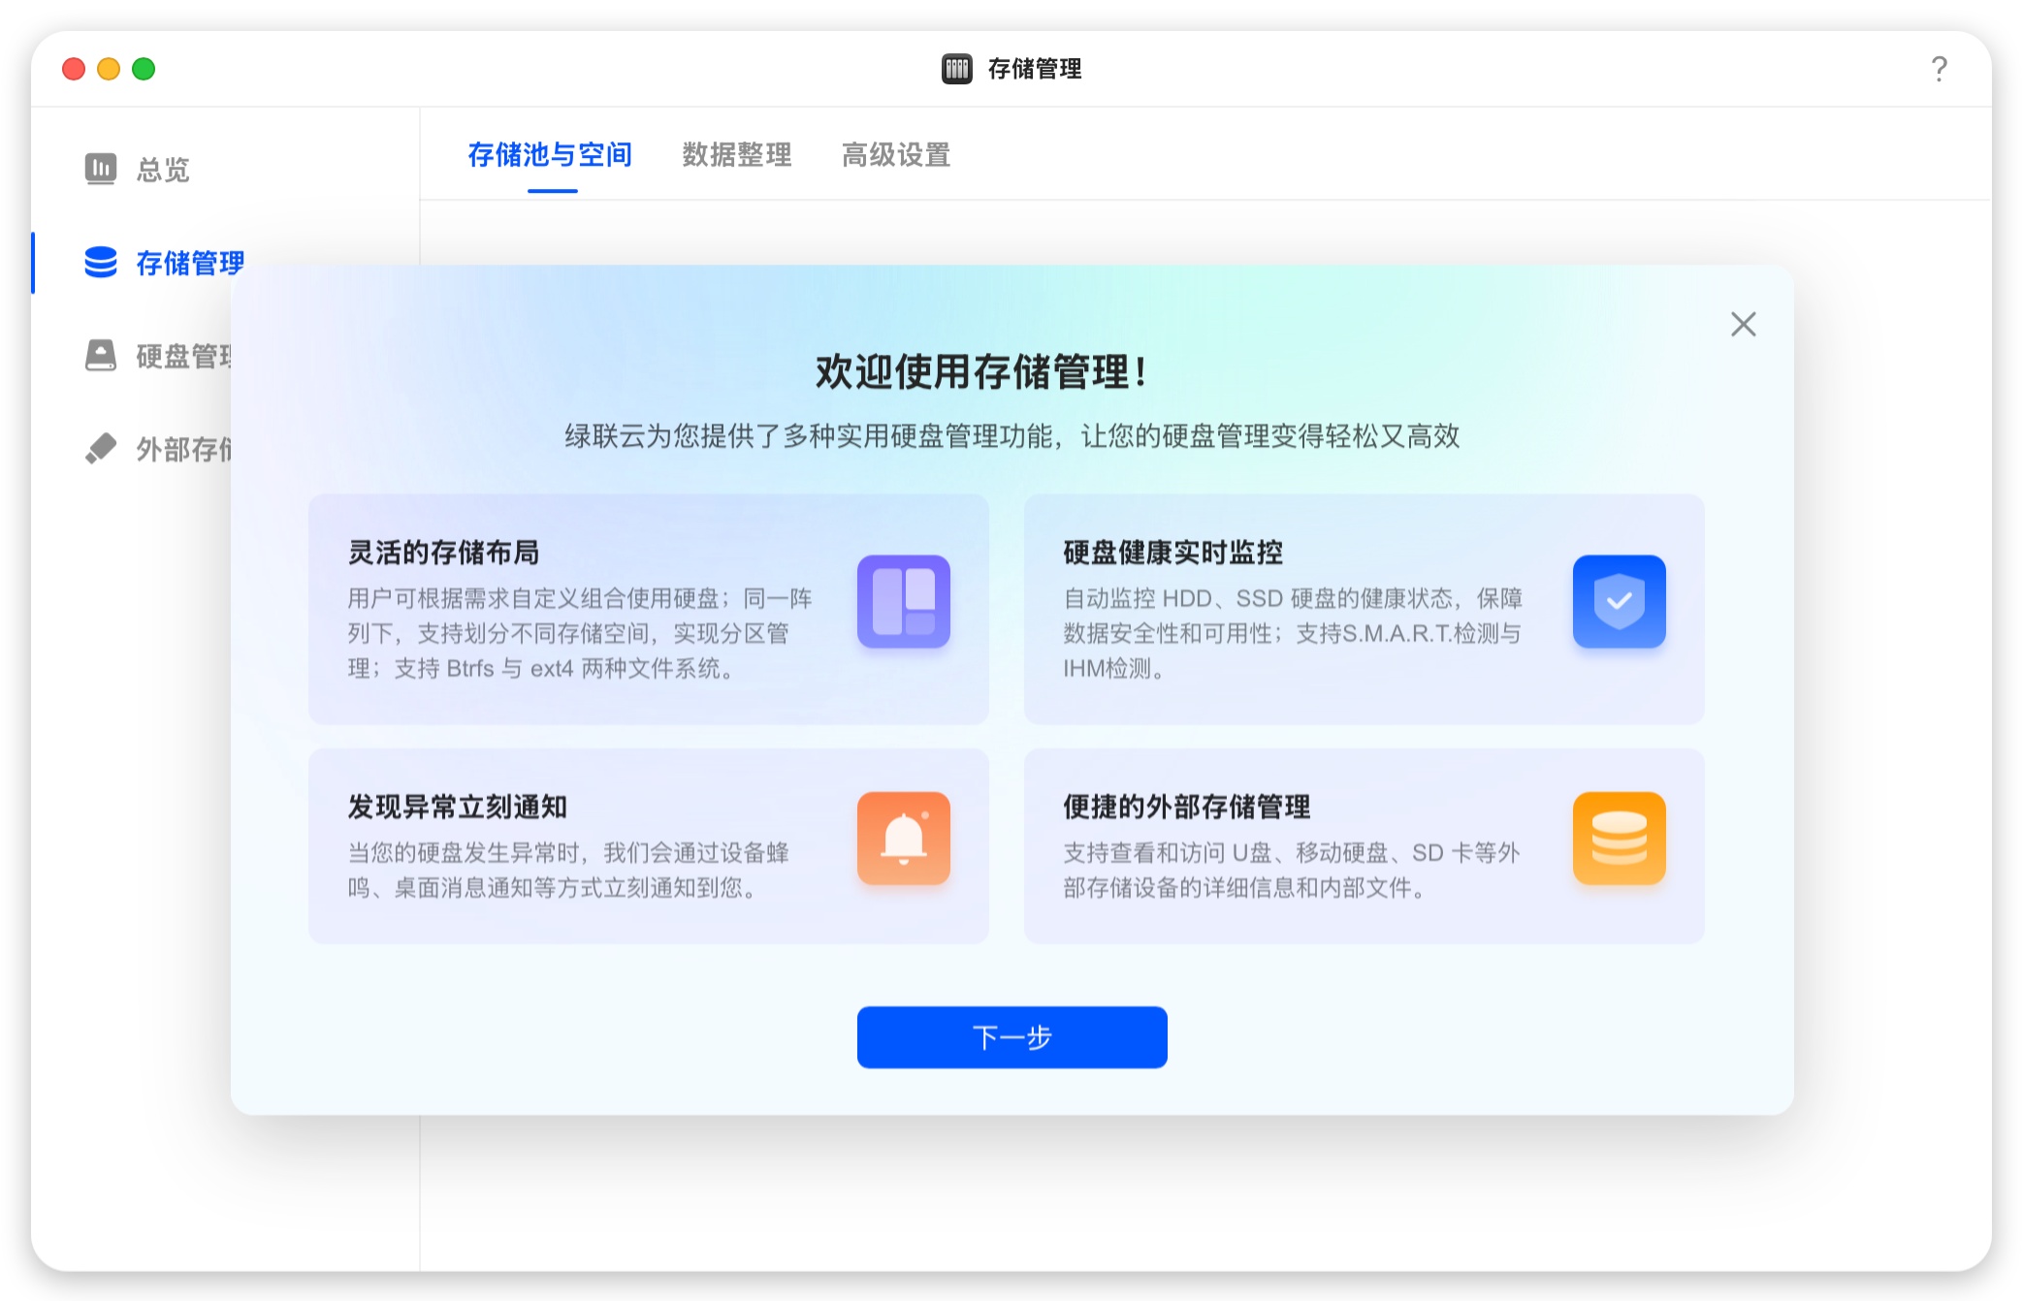2023x1301 pixels.
Task: Close the welcome dialog with the X
Action: coord(1744,324)
